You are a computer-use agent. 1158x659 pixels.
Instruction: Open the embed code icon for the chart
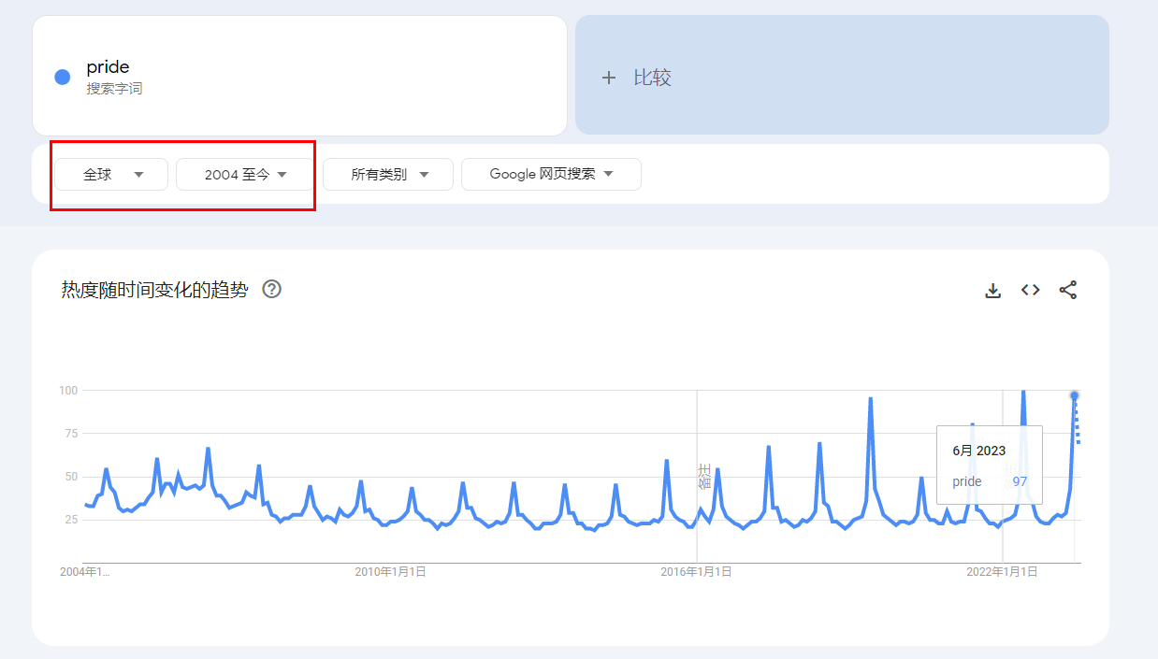tap(1030, 290)
